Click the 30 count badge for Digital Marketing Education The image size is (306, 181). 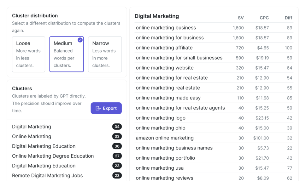(117, 146)
